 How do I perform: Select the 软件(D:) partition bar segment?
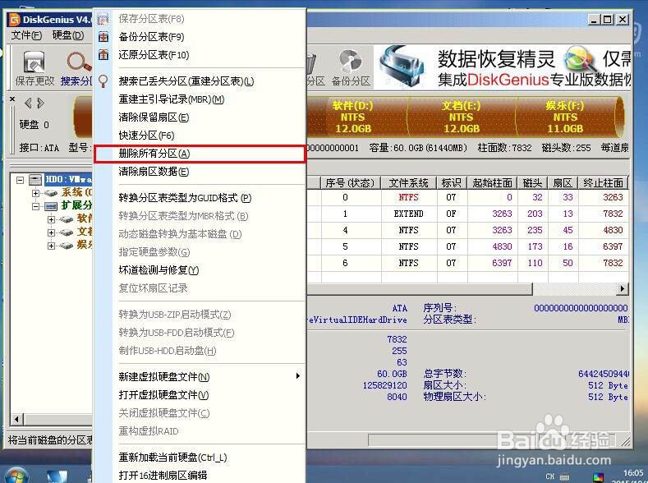356,117
